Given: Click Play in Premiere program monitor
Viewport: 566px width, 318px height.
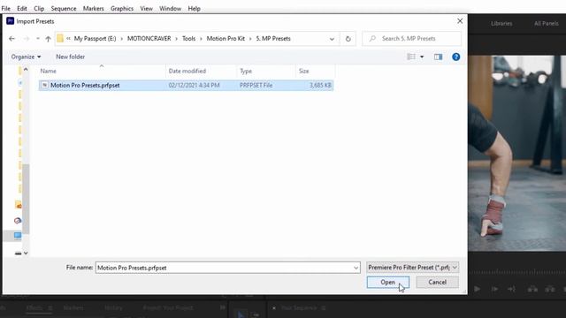Looking at the screenshot, I should point(478,289).
